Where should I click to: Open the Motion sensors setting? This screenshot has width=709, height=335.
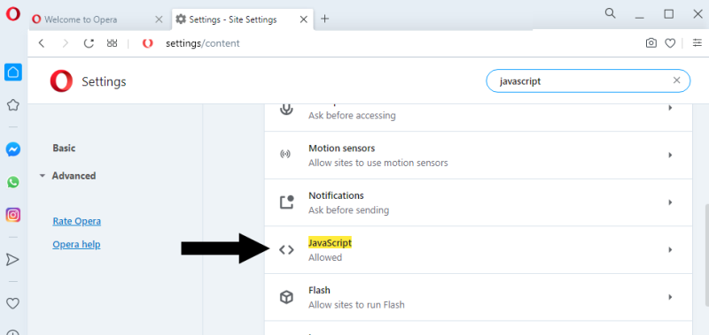478,155
